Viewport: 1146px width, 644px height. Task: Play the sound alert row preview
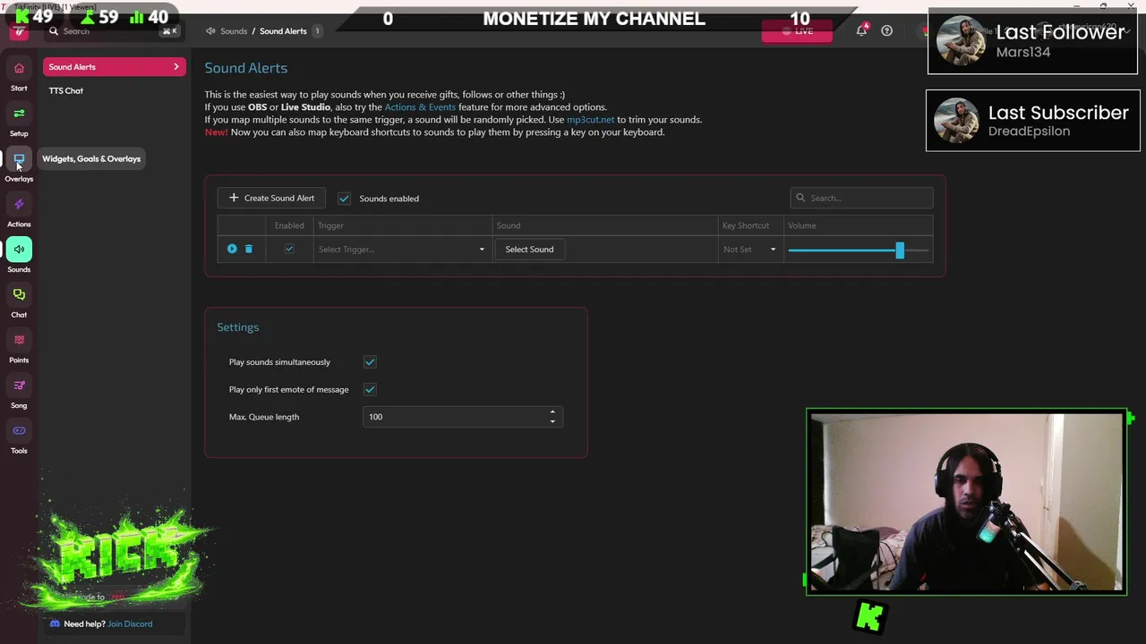tap(232, 249)
